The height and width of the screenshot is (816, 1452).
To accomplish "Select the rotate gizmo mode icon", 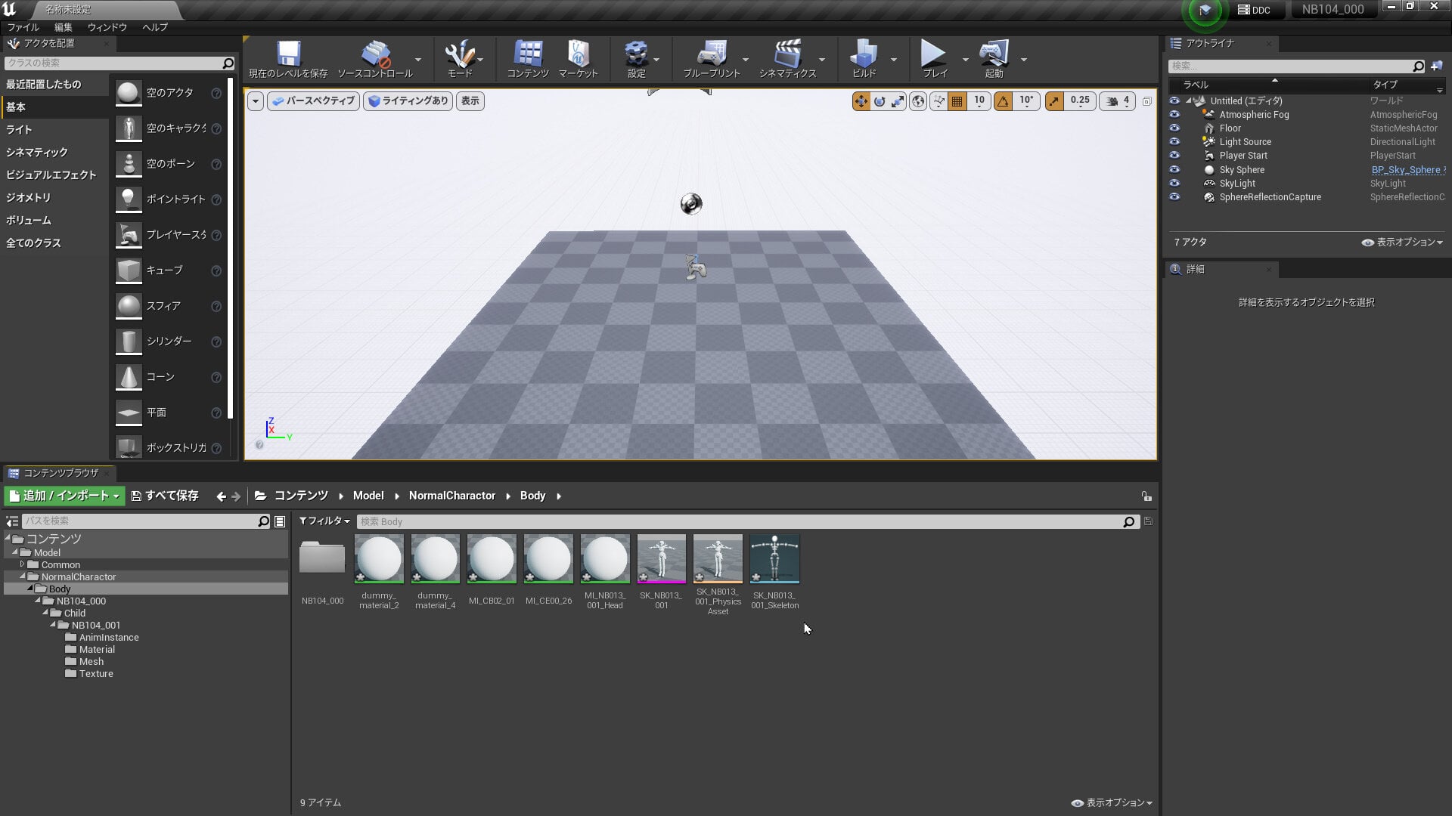I will pos(880,101).
